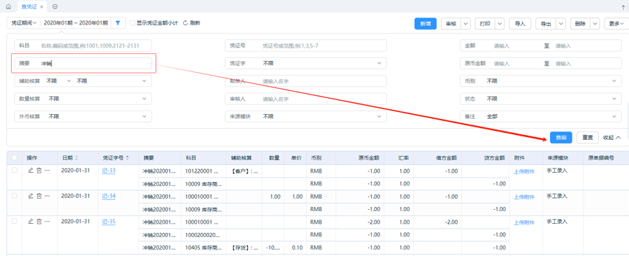Edit voucher 记-35 with pencil icon
The height and width of the screenshot is (256, 629).
point(31,221)
